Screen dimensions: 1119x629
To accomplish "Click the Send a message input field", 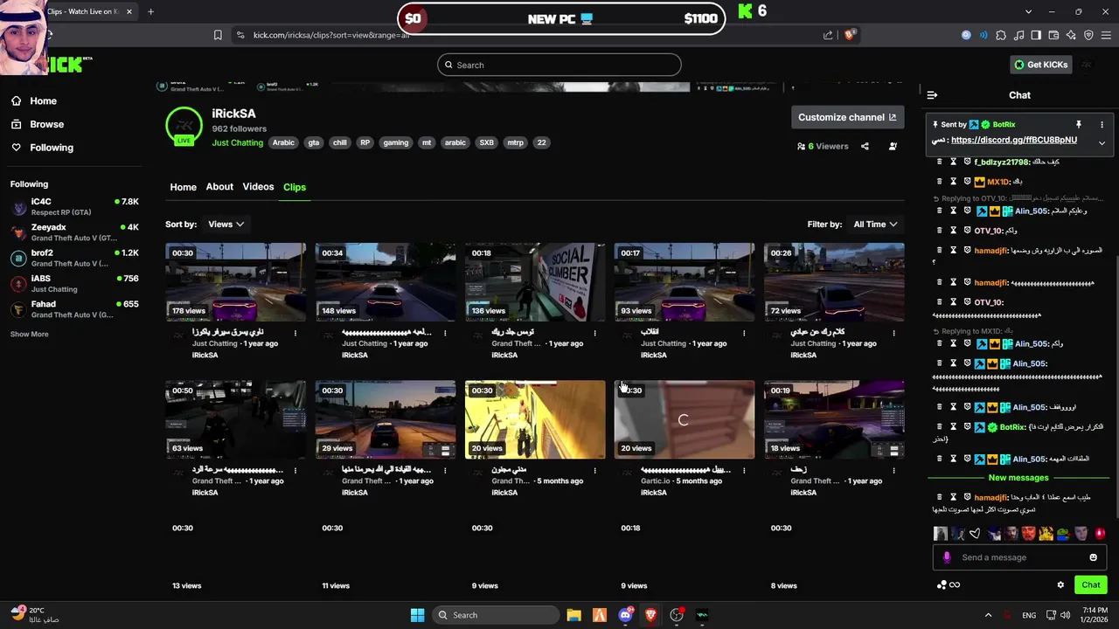I will click(1018, 557).
